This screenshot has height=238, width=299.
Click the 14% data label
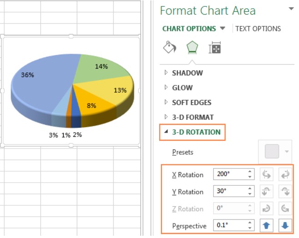click(101, 66)
